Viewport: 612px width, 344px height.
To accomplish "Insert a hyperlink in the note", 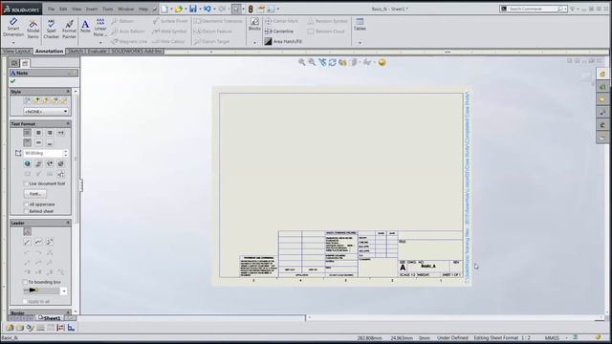I will [x=27, y=163].
